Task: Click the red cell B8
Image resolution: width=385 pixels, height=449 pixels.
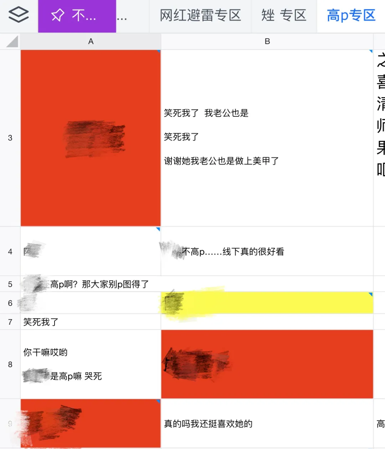Action: (x=267, y=364)
